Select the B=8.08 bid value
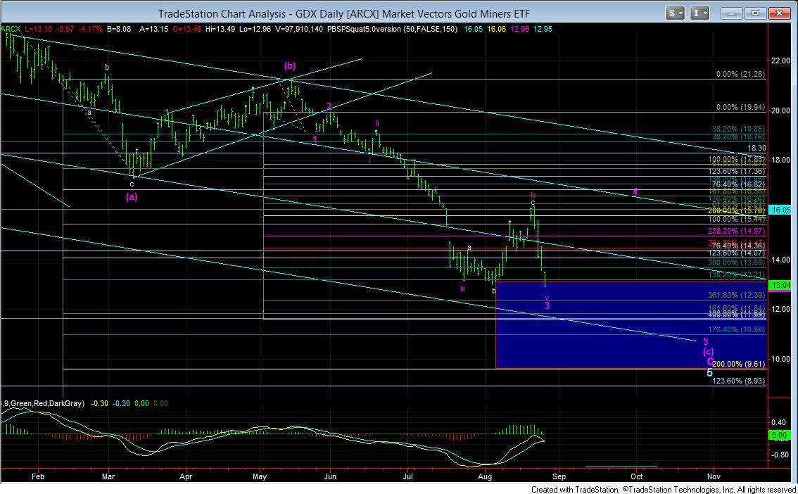This screenshot has width=798, height=494. 119,30
